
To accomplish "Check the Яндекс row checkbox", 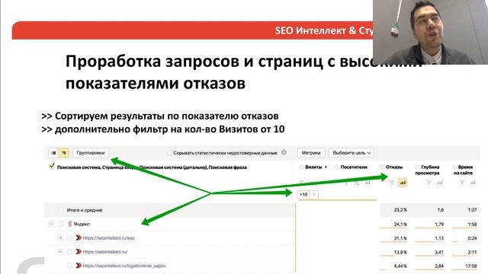I will pos(61,224).
